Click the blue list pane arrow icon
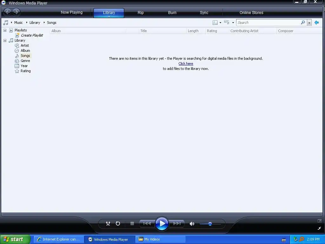Viewport: 325px width, 244px height. coord(316,23)
